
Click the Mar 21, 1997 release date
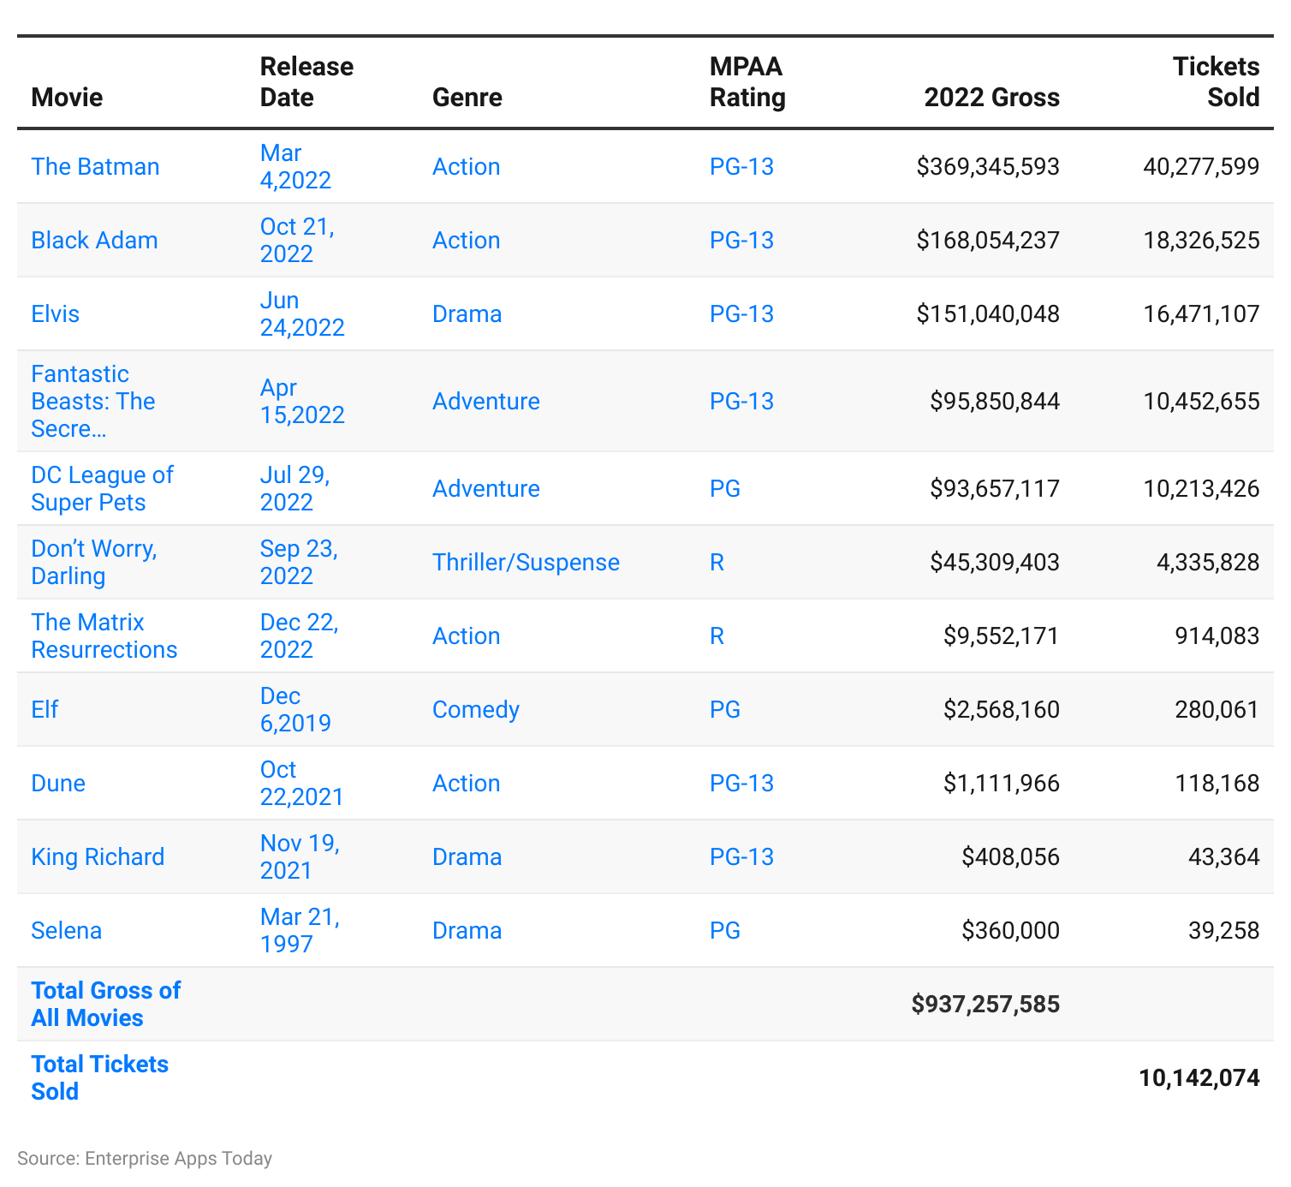coord(300,930)
